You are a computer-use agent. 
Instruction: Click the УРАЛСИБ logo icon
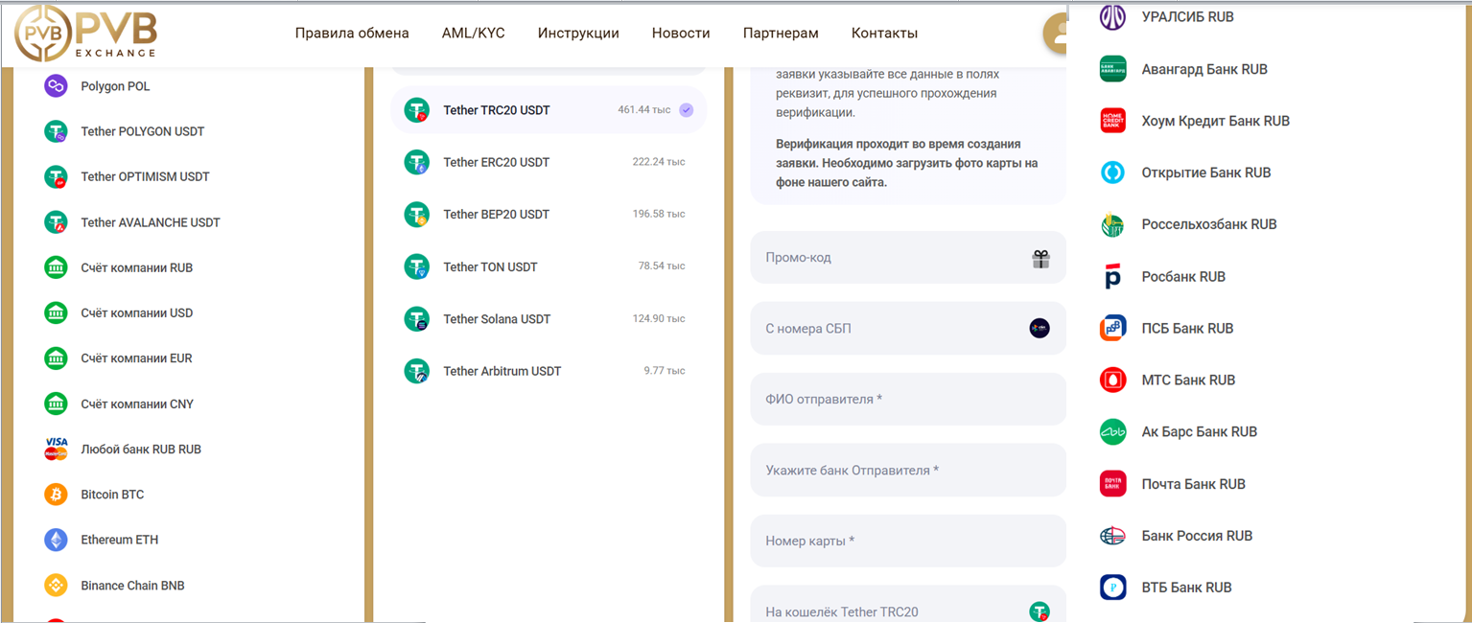click(1112, 16)
